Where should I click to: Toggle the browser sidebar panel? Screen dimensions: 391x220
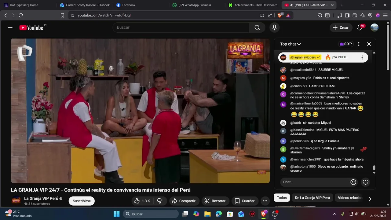click(x=347, y=15)
